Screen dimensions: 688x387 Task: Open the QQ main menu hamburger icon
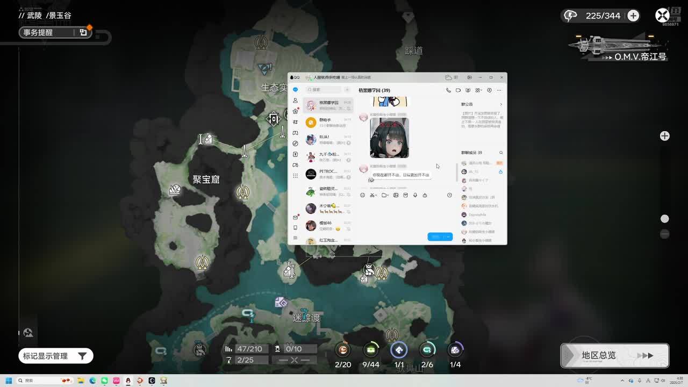295,238
